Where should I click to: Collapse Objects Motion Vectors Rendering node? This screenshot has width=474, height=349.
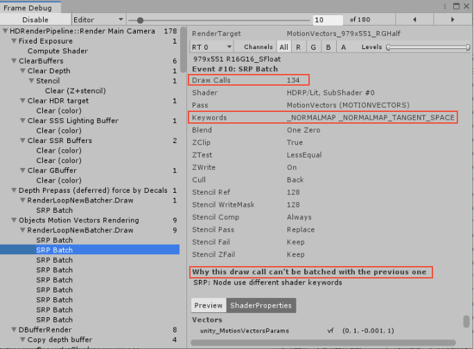click(14, 220)
